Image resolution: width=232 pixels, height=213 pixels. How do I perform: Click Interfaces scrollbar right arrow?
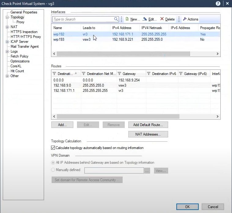point(218,54)
